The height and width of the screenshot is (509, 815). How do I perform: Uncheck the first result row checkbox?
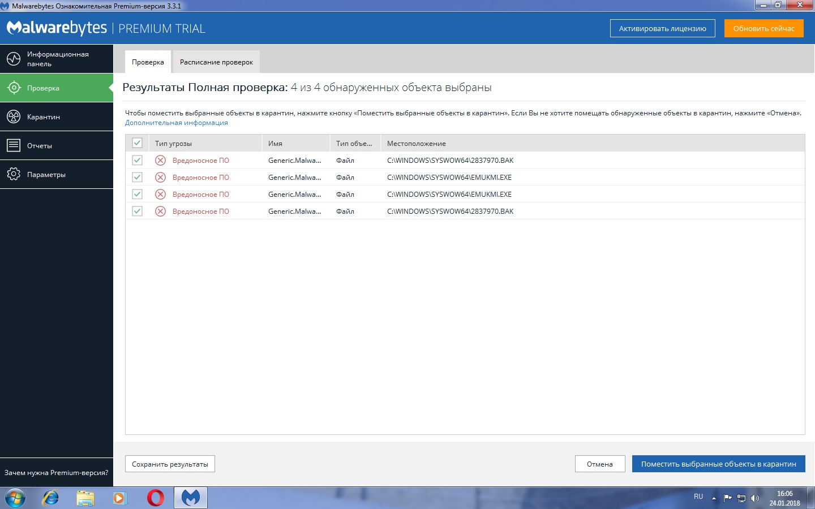137,160
